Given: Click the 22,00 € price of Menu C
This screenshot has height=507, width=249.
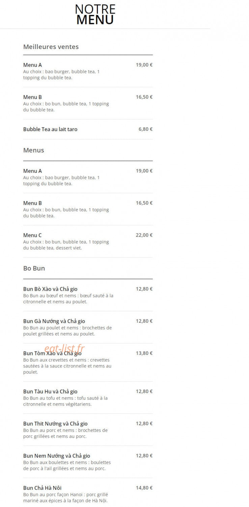Looking at the screenshot, I should pyautogui.click(x=144, y=235).
